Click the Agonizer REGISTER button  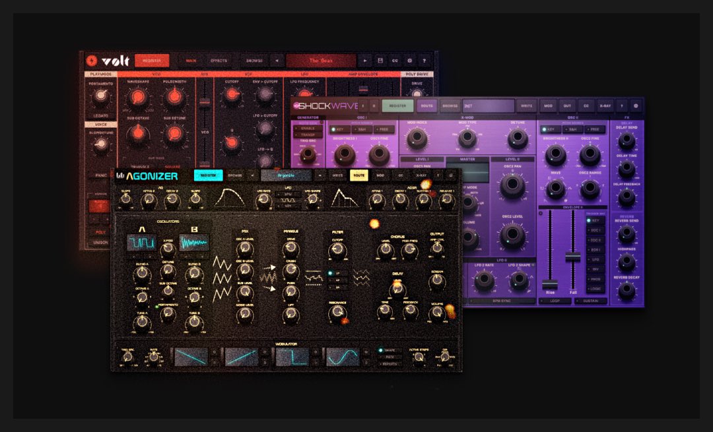208,175
